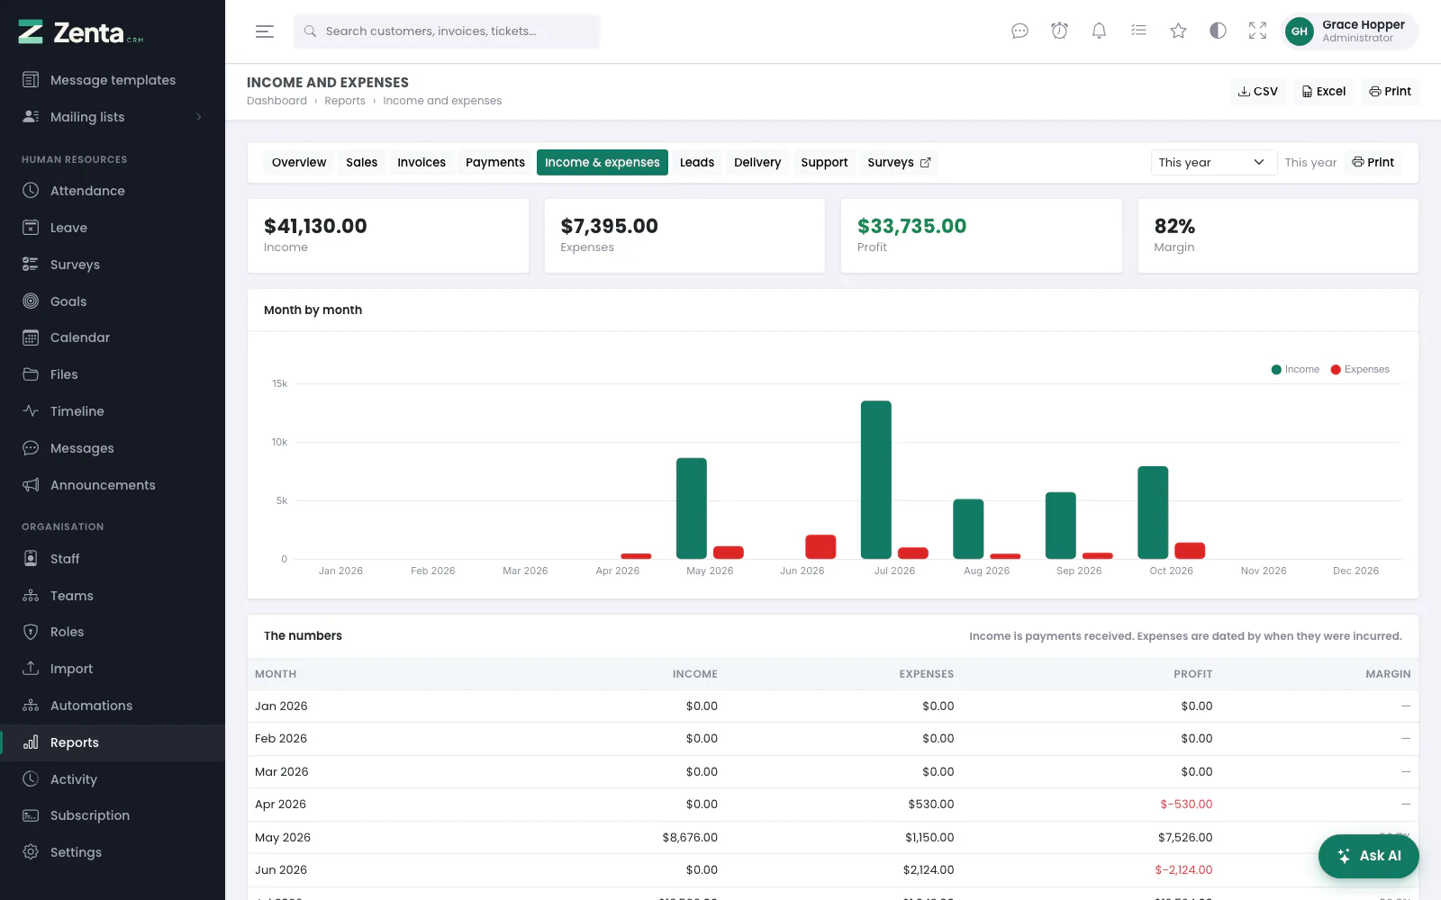This screenshot has height=900, width=1441.
Task: Focus the search customers input field
Action: click(447, 31)
